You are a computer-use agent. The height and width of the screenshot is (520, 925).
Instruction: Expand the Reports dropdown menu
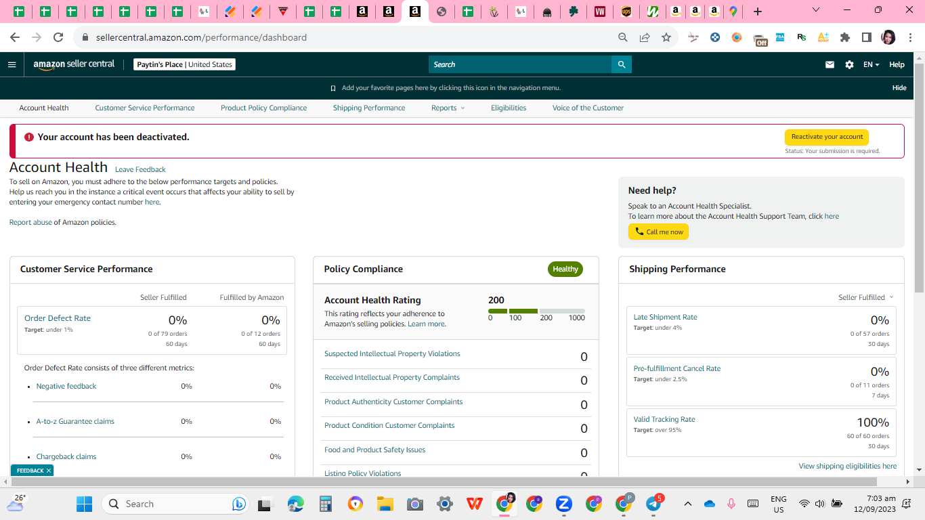click(448, 108)
